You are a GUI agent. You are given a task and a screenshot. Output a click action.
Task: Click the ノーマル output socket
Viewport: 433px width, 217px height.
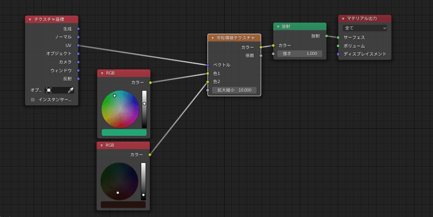[x=78, y=37]
